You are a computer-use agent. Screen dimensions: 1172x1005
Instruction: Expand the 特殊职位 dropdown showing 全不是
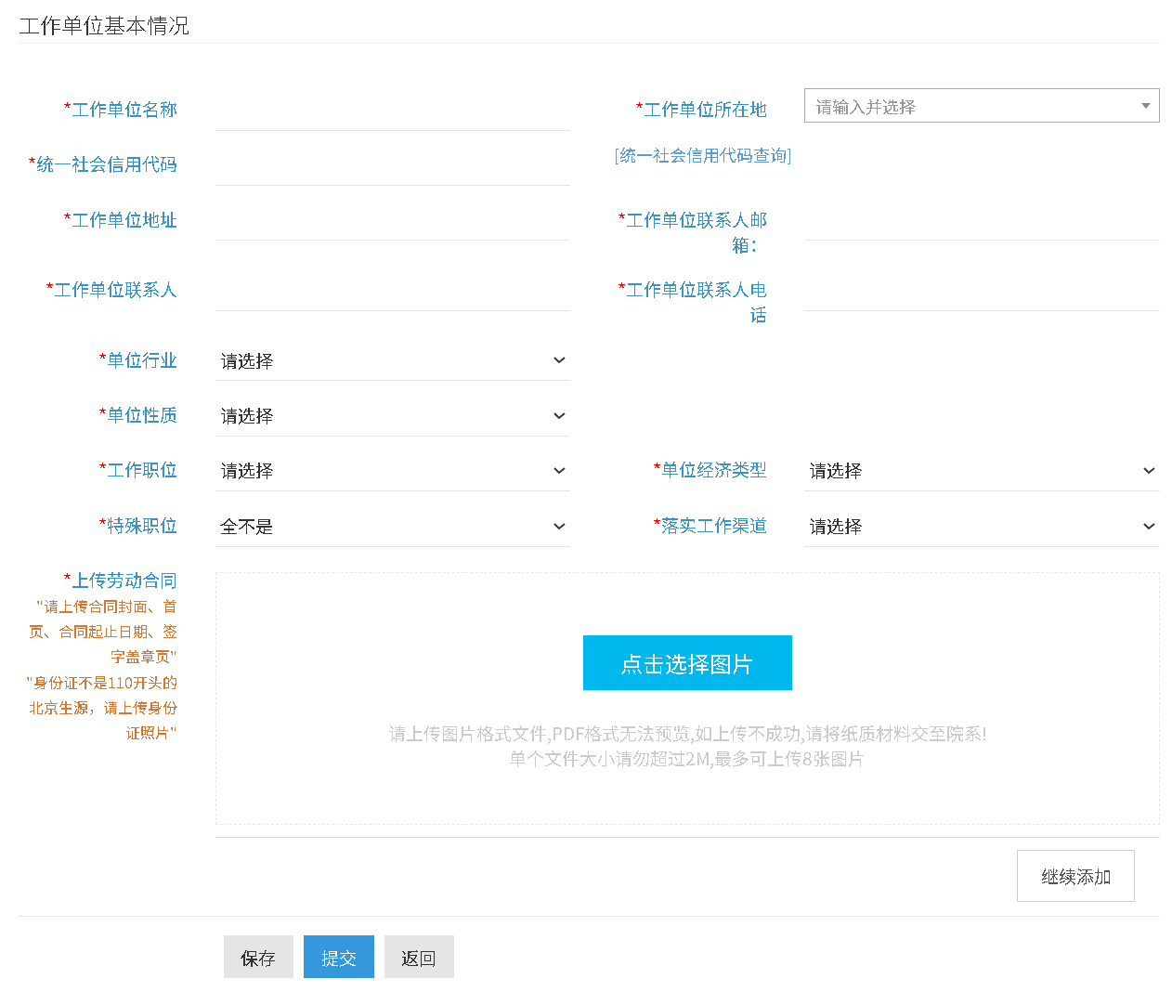pos(392,527)
